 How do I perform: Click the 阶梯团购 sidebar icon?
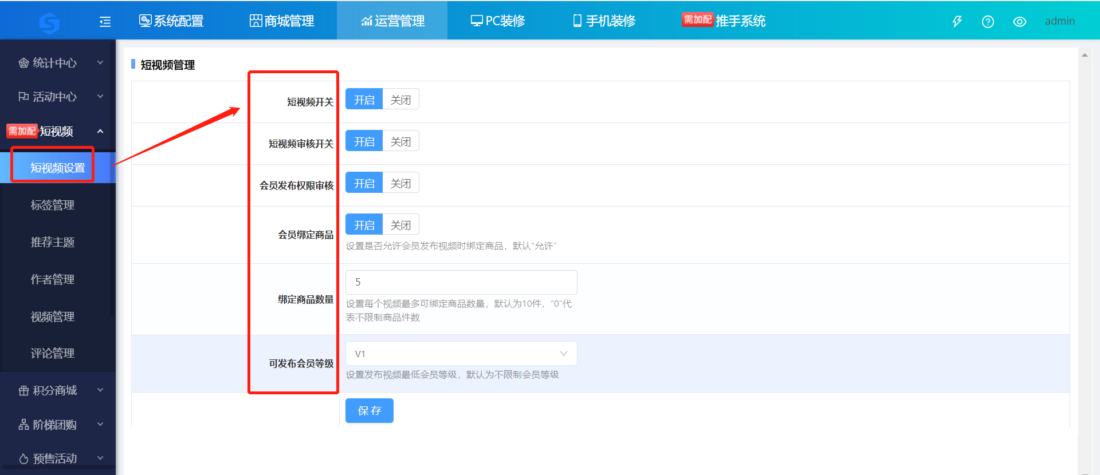tap(23, 425)
